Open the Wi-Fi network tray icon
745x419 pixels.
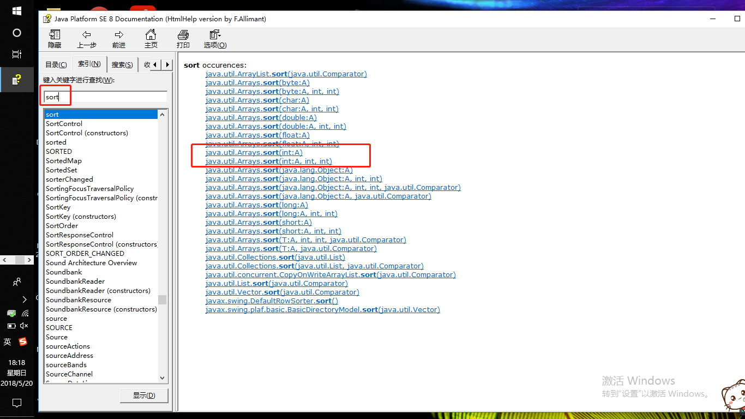(25, 313)
